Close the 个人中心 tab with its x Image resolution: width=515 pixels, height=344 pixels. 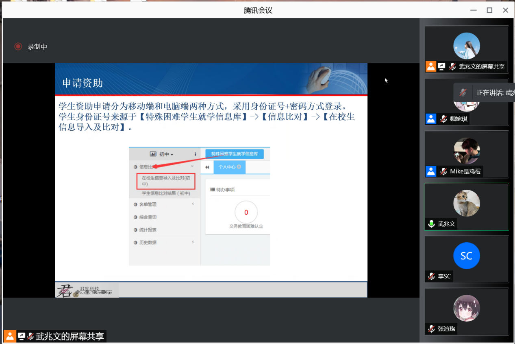[239, 167]
